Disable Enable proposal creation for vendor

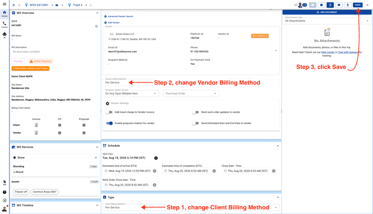110,123
